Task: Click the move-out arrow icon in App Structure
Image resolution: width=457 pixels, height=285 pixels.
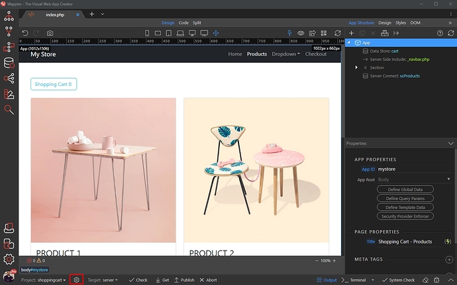Action: point(396,33)
